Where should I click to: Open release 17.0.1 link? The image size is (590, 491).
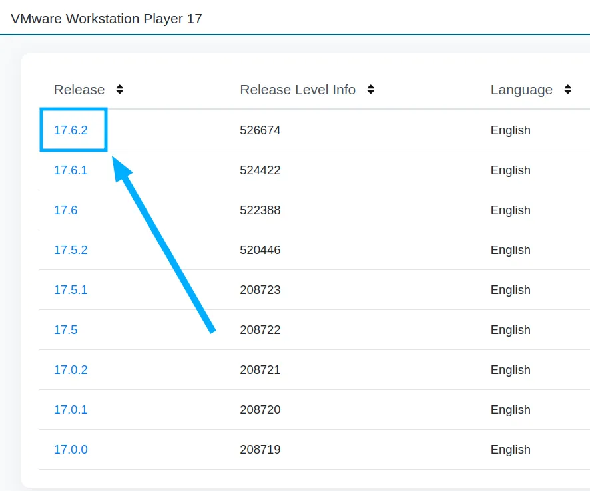click(71, 409)
